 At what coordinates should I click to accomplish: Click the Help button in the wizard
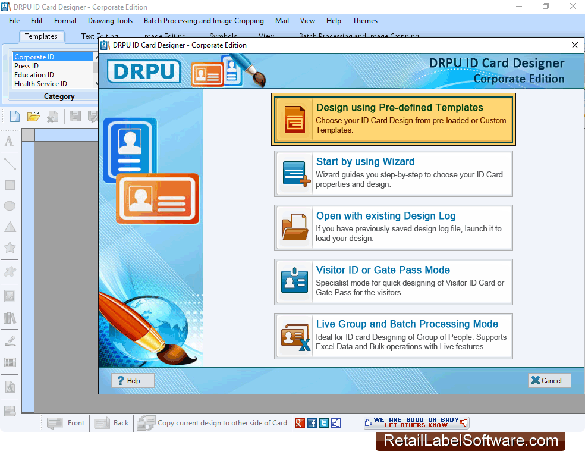click(132, 380)
